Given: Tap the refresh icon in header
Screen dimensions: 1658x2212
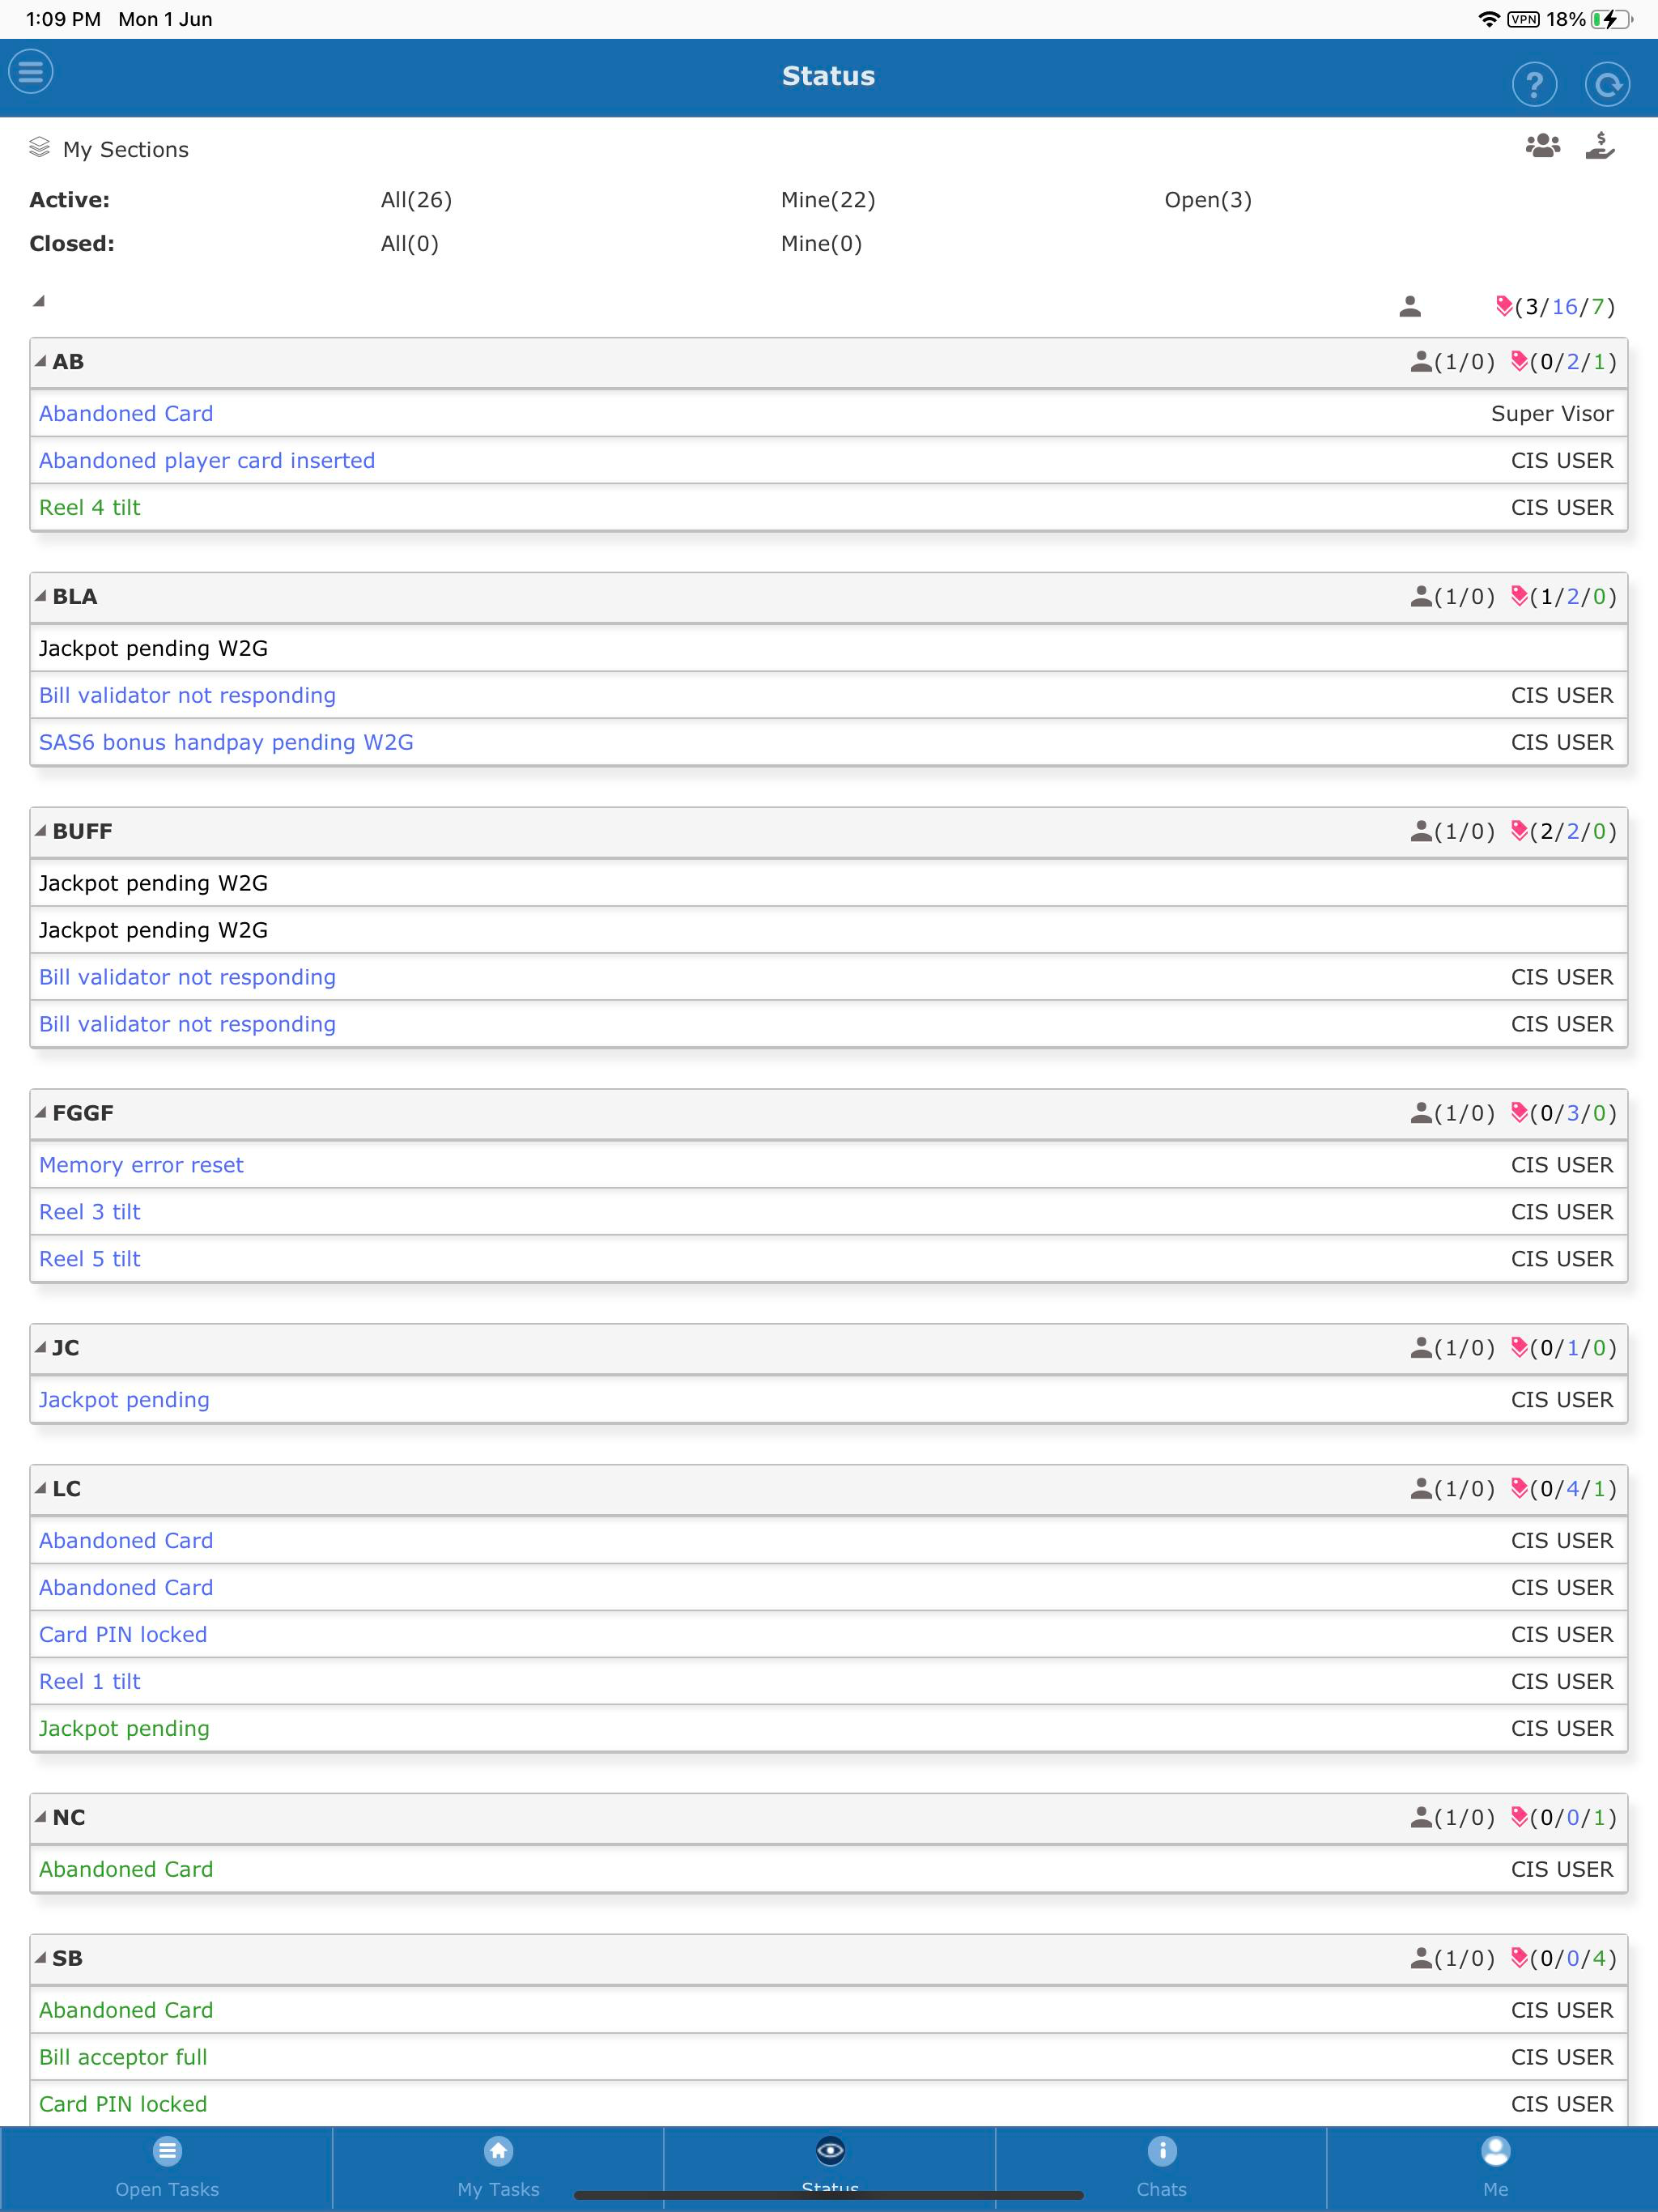Looking at the screenshot, I should (x=1607, y=84).
